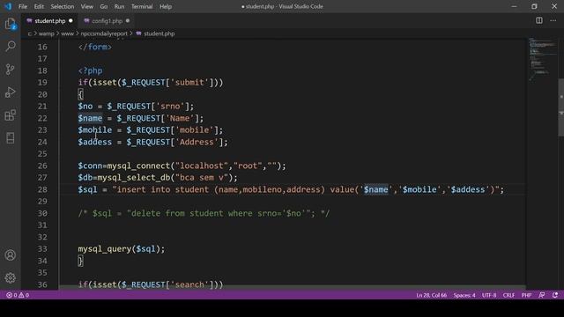Open the feedback icon in status bar
Image resolution: width=564 pixels, height=317 pixels.
tap(542, 295)
